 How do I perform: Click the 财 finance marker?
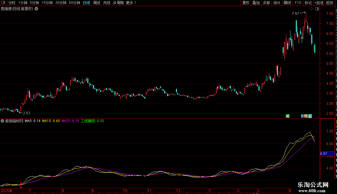[302, 116]
